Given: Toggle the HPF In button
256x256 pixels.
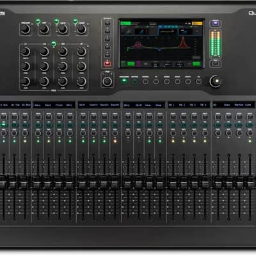Looking at the screenshot, I should pyautogui.click(x=38, y=22).
